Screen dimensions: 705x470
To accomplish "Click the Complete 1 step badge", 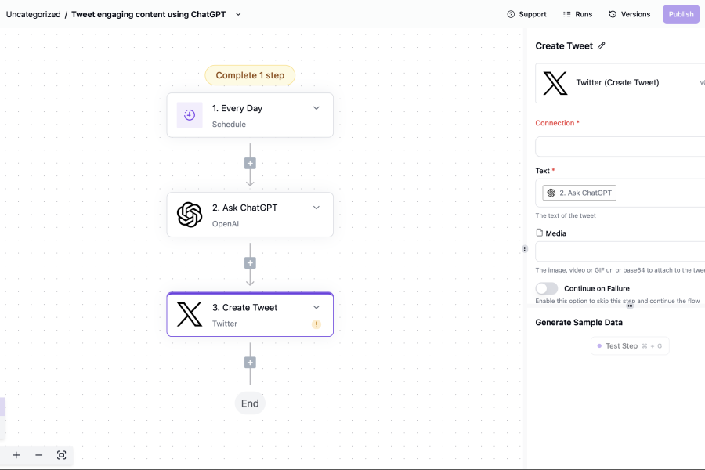I will (x=250, y=75).
